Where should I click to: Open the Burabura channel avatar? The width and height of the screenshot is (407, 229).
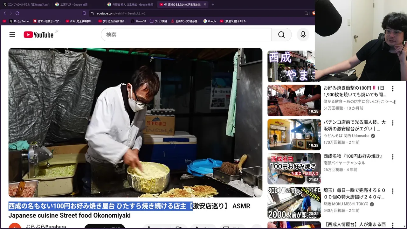[x=15, y=226]
